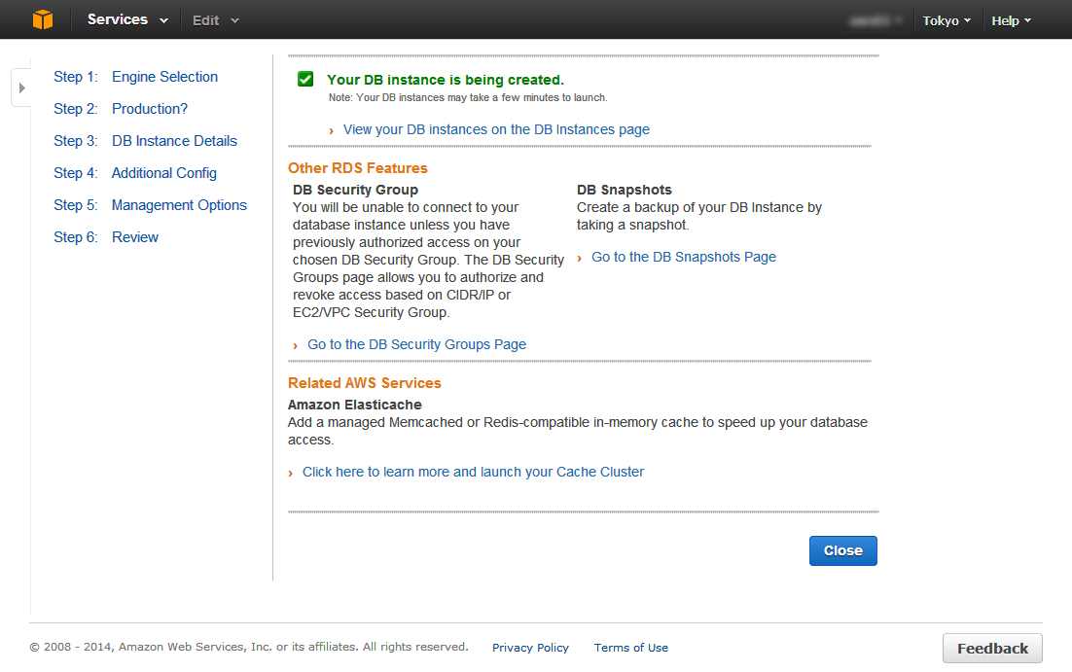
Task: Expand the left sidebar arrow toggle
Action: 21,88
